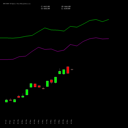Click the green candle for 07 May
The image size is (128, 128).
point(31,85)
